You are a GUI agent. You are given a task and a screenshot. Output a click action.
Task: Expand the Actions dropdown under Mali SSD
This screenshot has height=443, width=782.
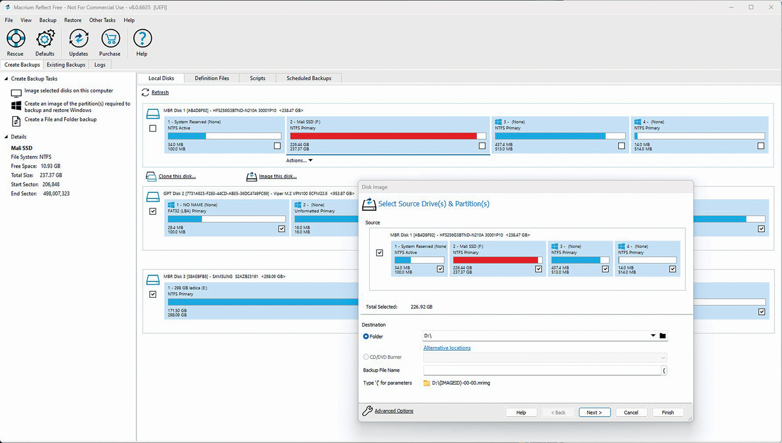coord(299,160)
